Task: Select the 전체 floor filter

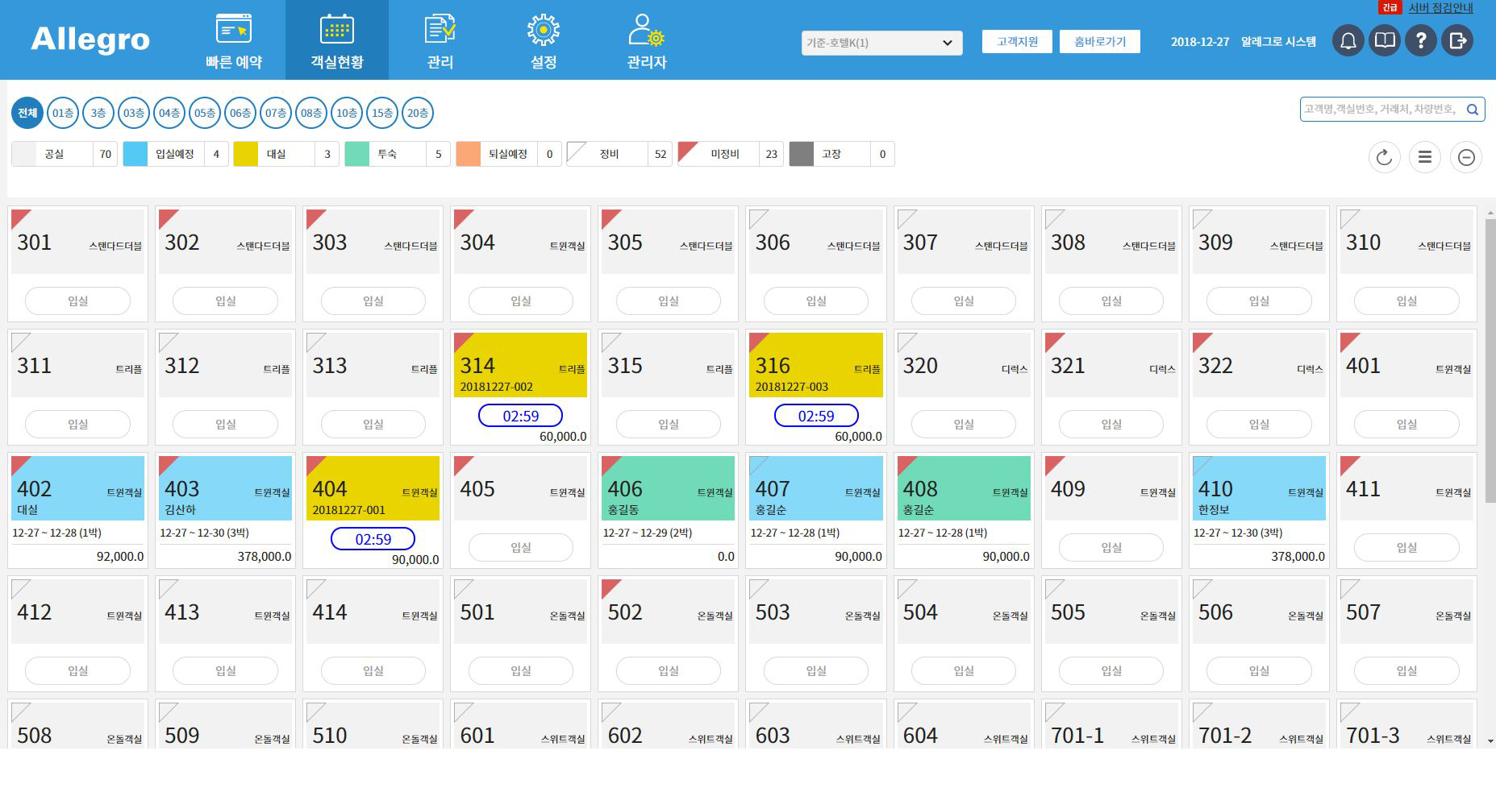Action: click(x=27, y=113)
